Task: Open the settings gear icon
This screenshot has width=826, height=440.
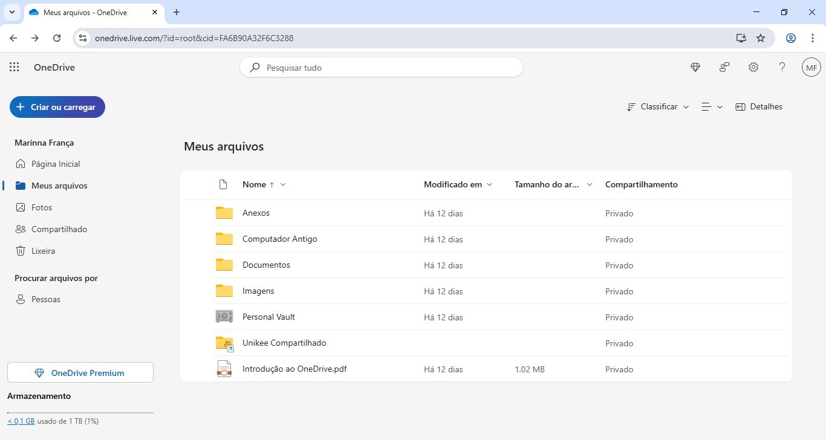Action: coord(753,68)
